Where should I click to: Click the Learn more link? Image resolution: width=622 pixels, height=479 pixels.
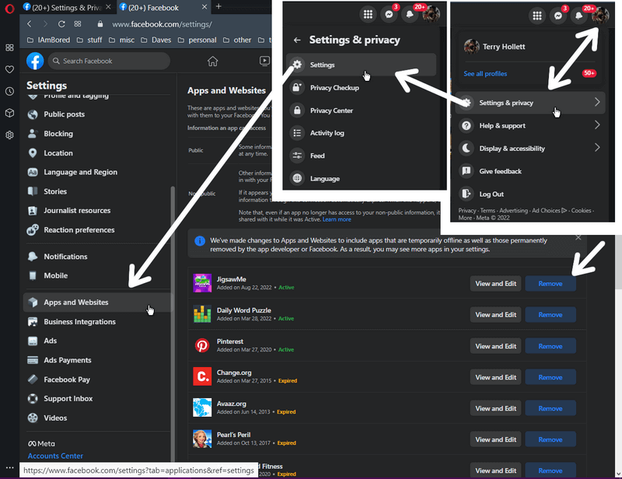point(337,219)
